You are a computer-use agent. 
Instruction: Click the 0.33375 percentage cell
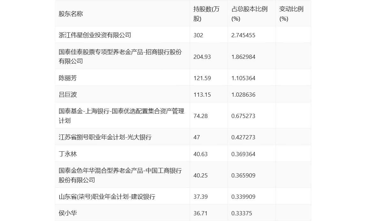(242, 213)
